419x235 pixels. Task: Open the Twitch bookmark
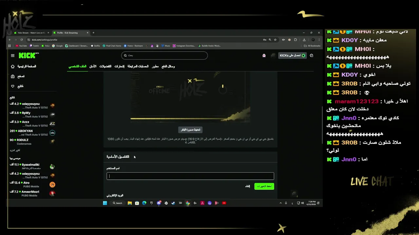pos(34,46)
